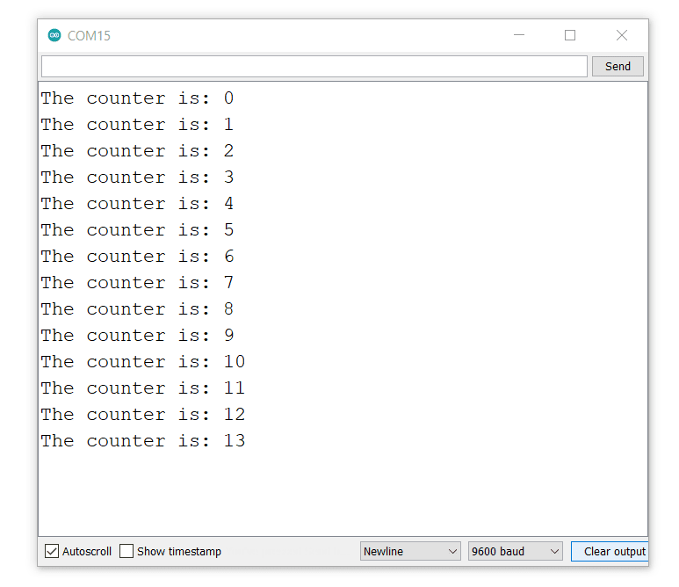Uncheck the Autoscroll checkbox
The height and width of the screenshot is (587, 679).
tap(52, 551)
